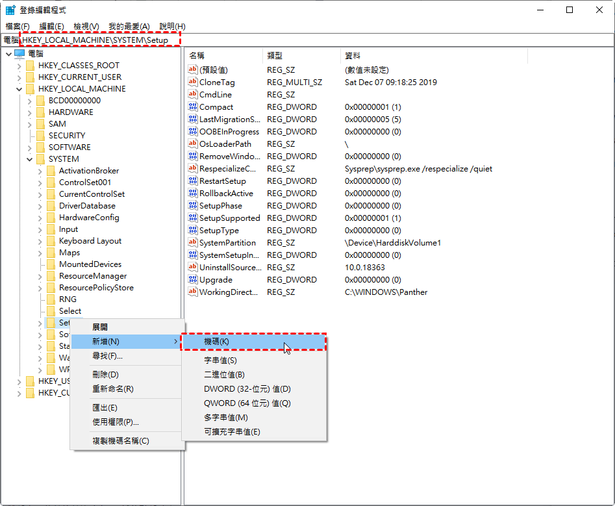This screenshot has width=615, height=506.
Task: Open the 編輯(E) menu
Action: [x=51, y=26]
